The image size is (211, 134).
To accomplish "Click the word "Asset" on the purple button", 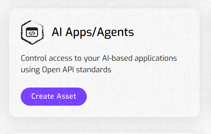I will (66, 96).
